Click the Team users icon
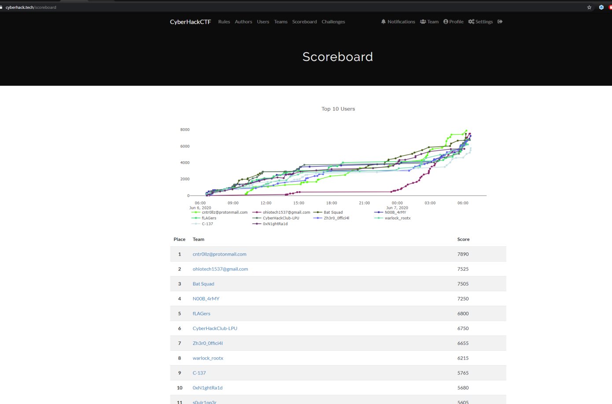The width and height of the screenshot is (612, 404). pyautogui.click(x=423, y=22)
